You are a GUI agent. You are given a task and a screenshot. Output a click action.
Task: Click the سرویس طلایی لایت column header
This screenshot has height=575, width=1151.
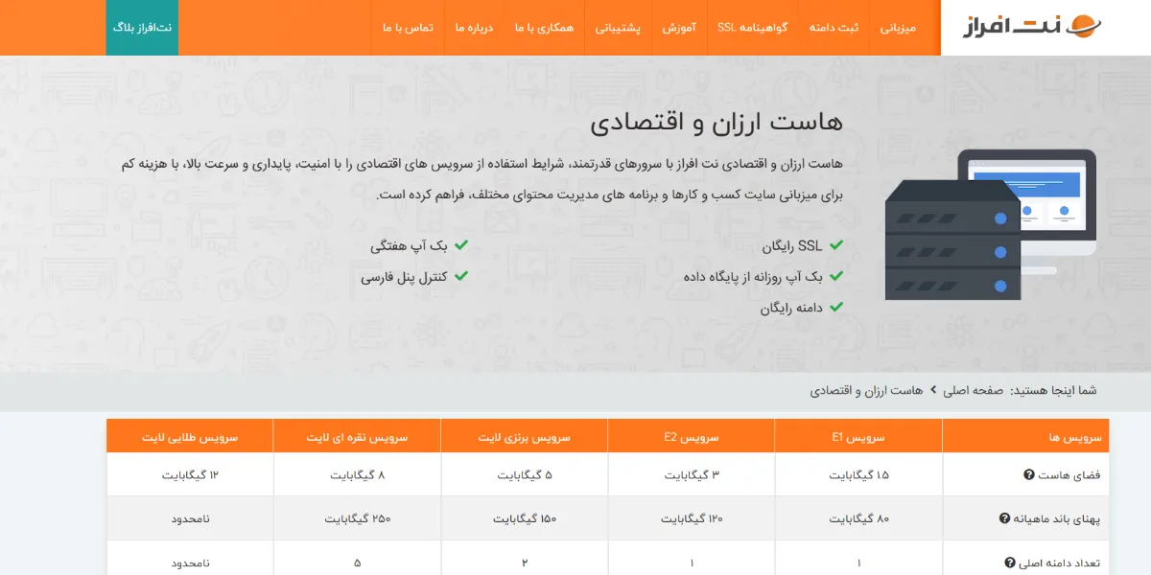coord(190,436)
